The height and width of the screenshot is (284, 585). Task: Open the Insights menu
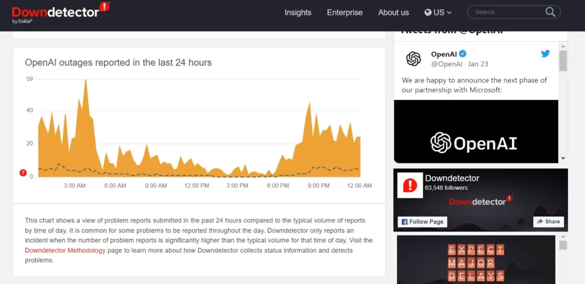298,13
